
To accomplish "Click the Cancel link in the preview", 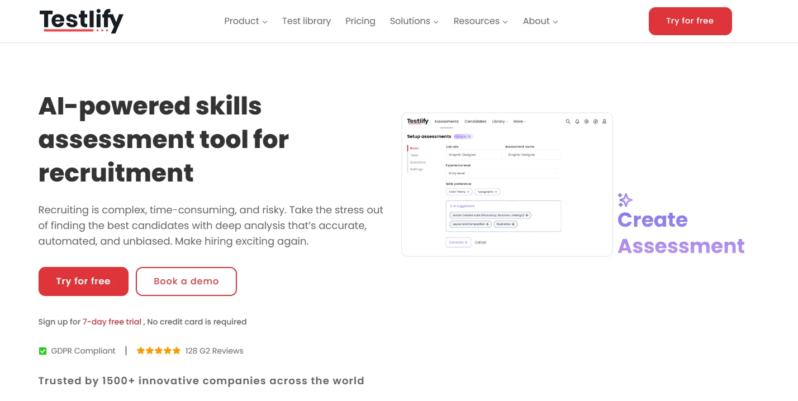I will 481,242.
